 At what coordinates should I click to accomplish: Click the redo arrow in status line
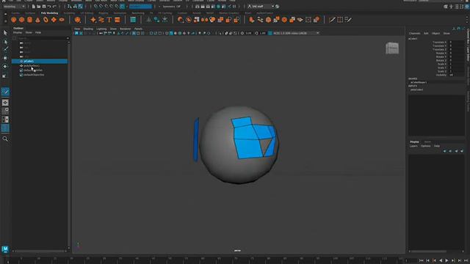54,7
